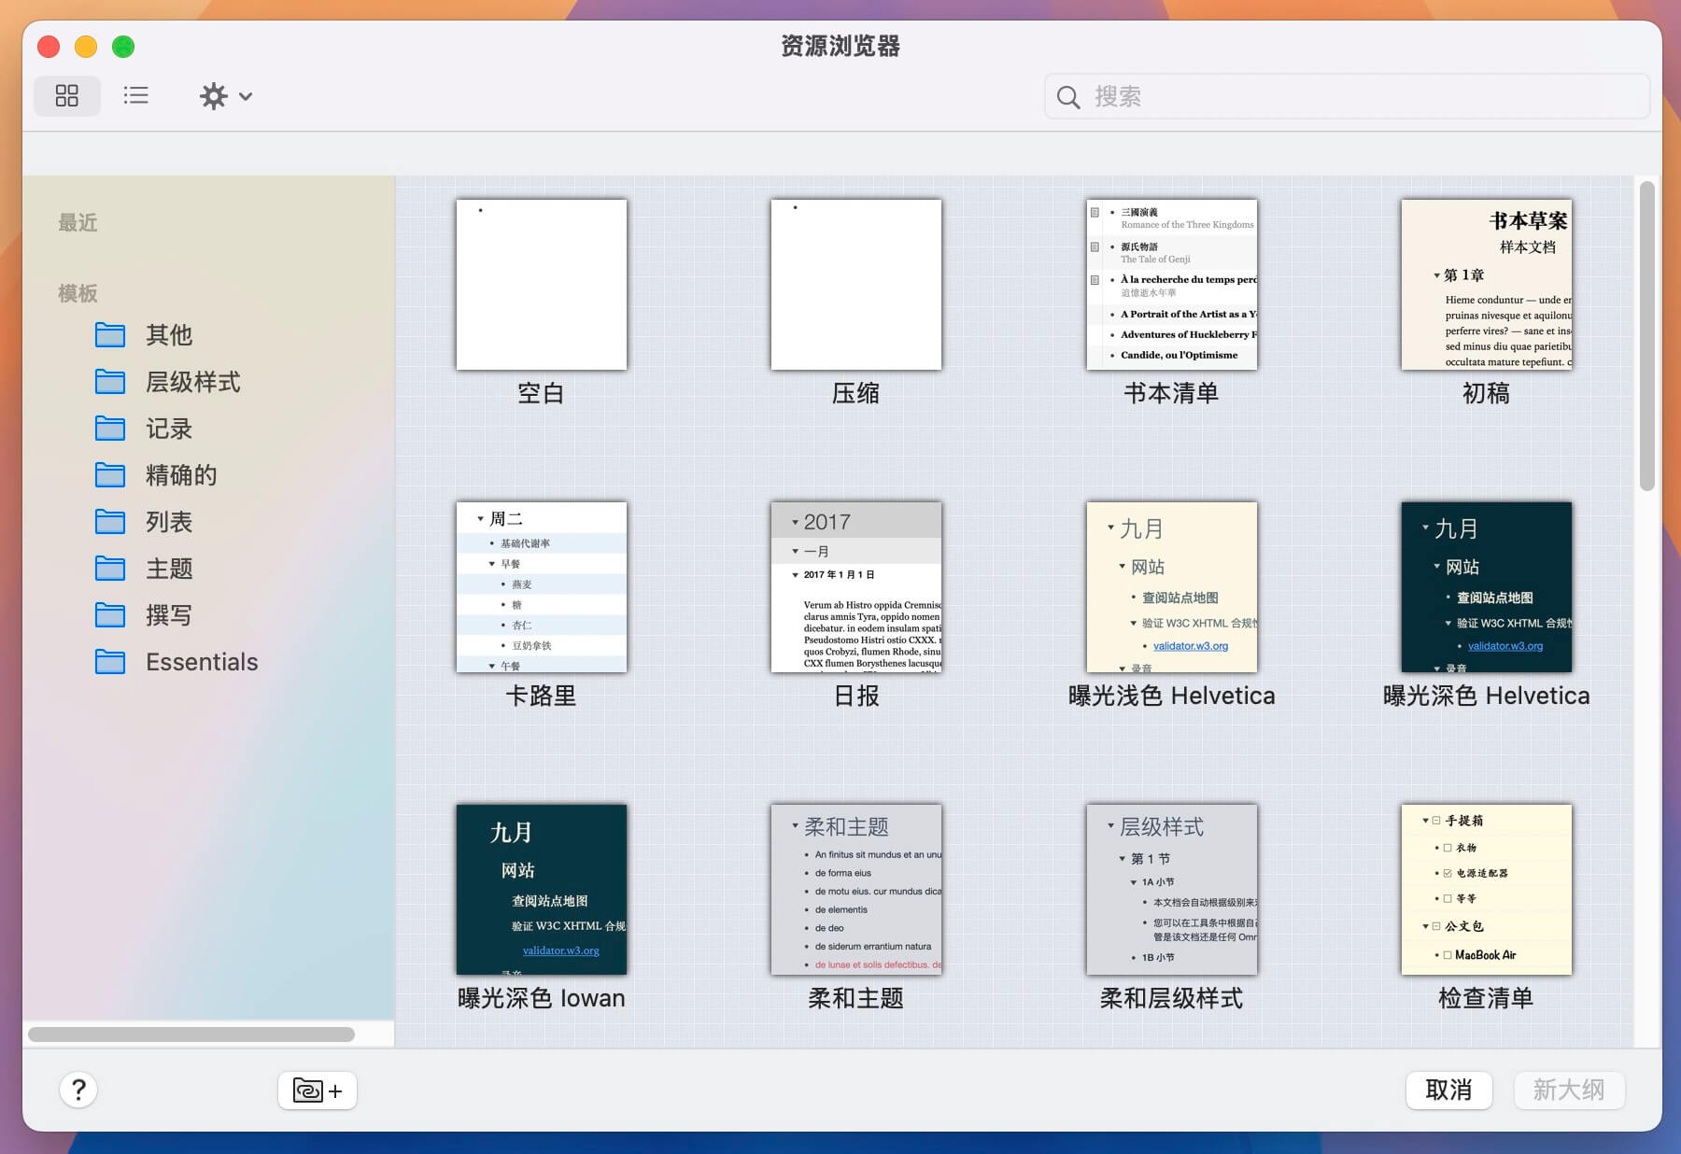Click the attach template icon near bottom

click(317, 1090)
